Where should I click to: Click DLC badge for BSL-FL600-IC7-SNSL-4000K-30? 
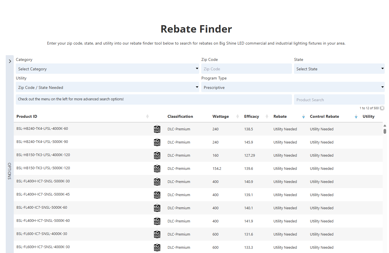point(157,234)
